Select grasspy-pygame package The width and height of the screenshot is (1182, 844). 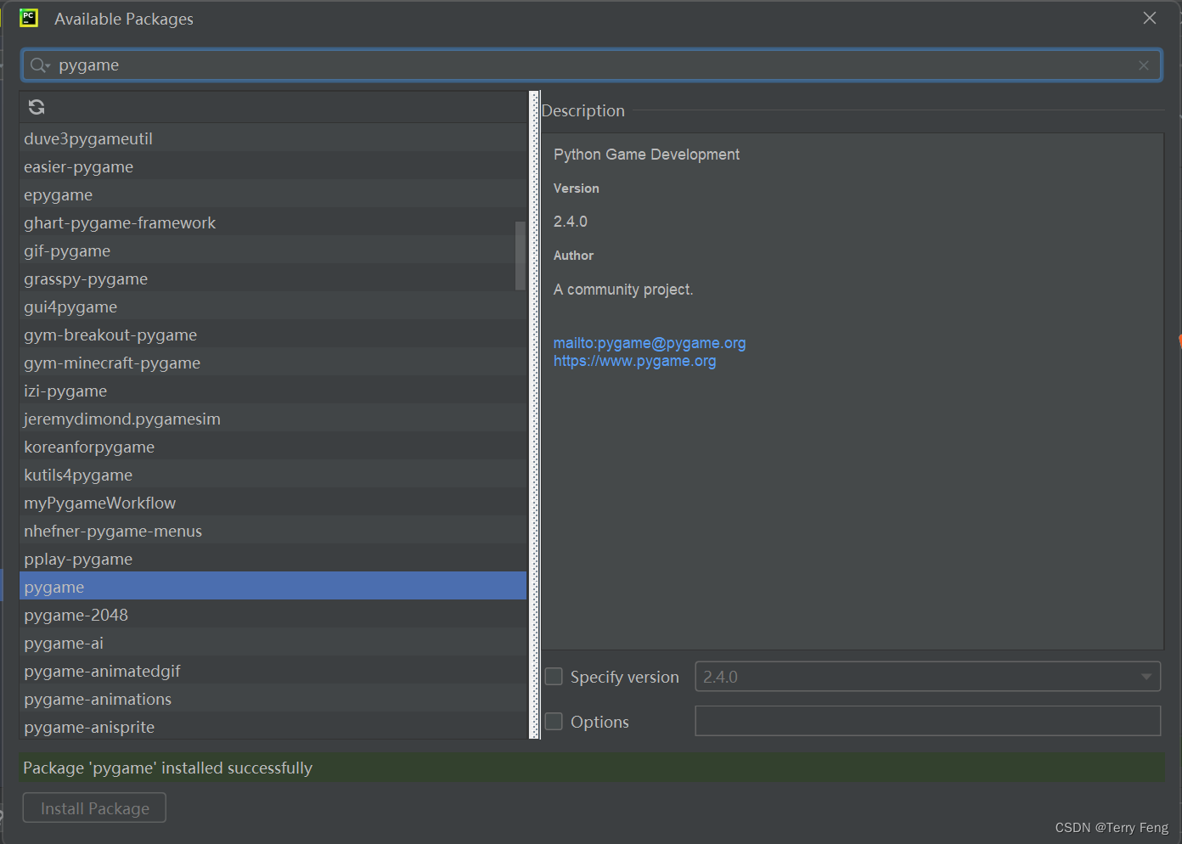[x=273, y=279]
